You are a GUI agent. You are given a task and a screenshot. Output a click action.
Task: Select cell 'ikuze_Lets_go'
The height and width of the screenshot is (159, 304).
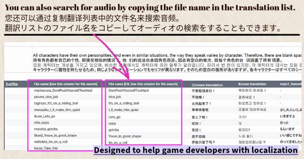(x=45, y=116)
